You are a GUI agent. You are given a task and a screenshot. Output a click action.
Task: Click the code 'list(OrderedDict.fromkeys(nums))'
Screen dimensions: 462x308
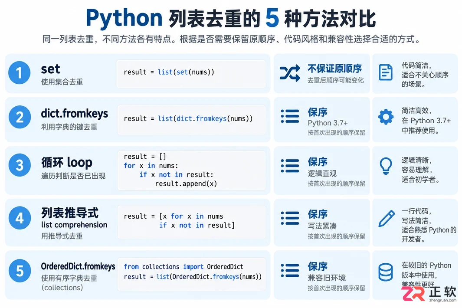(x=209, y=276)
